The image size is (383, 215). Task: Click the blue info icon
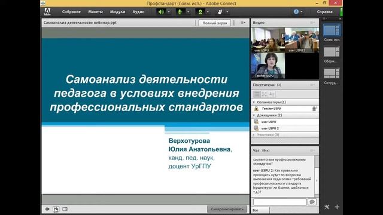pyautogui.click(x=296, y=12)
